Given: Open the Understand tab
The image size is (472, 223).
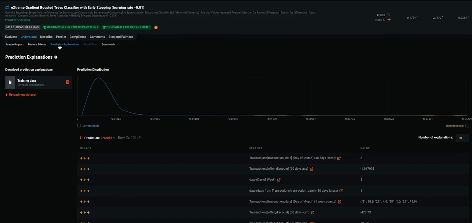Looking at the screenshot, I should (x=29, y=37).
